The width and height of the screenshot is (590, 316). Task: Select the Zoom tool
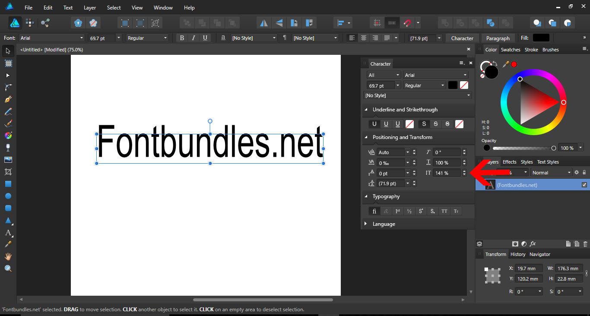pos(8,268)
